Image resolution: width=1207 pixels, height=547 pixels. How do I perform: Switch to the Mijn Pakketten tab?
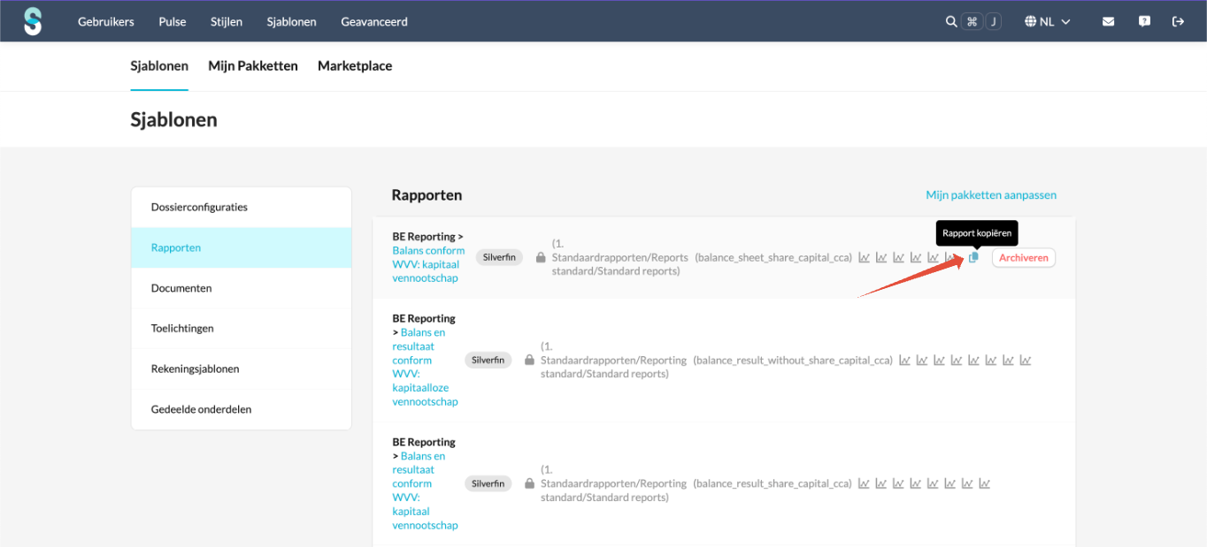(253, 66)
